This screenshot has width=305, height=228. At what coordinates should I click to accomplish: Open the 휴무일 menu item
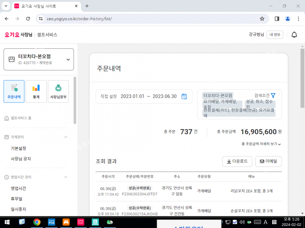16,199
